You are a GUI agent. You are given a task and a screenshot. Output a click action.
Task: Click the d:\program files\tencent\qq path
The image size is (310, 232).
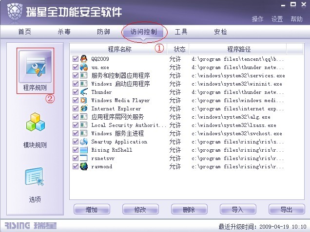pyautogui.click(x=238, y=59)
